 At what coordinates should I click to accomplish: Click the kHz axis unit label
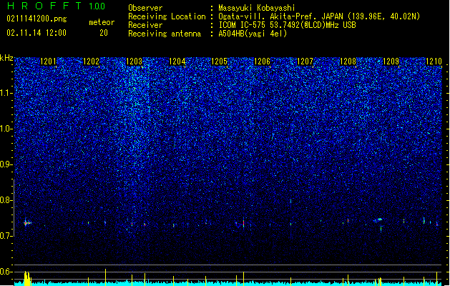6,58
